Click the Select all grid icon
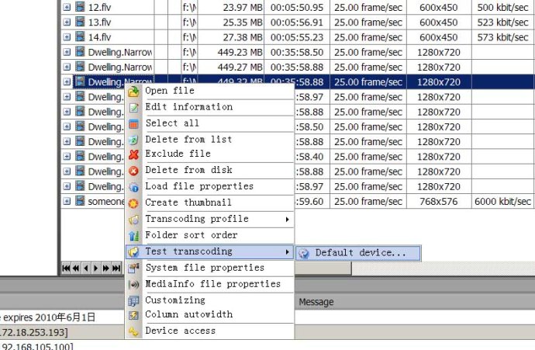The width and height of the screenshot is (535, 350). pyautogui.click(x=133, y=124)
